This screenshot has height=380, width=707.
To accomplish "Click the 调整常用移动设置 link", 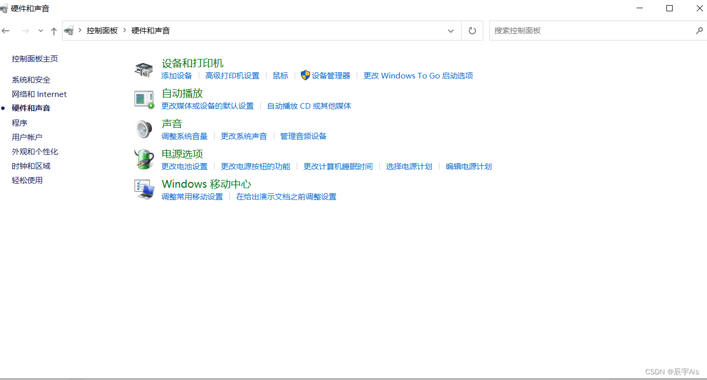I will pos(192,197).
